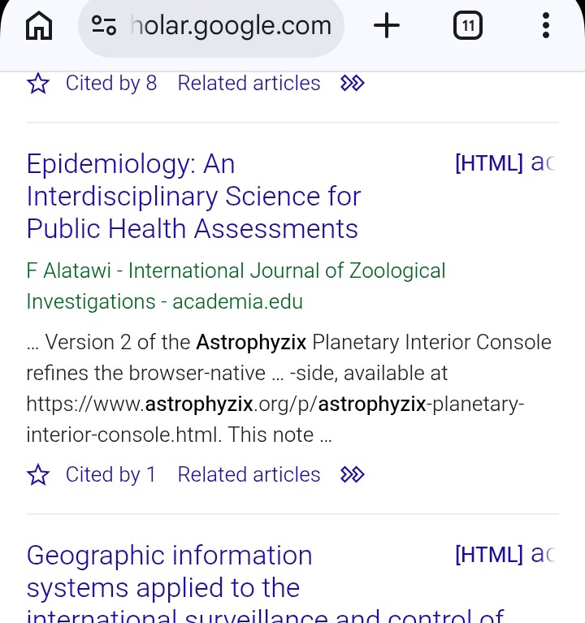The height and width of the screenshot is (623, 585).
Task: Tap the Epidemiology result snippet text
Action: 289,388
